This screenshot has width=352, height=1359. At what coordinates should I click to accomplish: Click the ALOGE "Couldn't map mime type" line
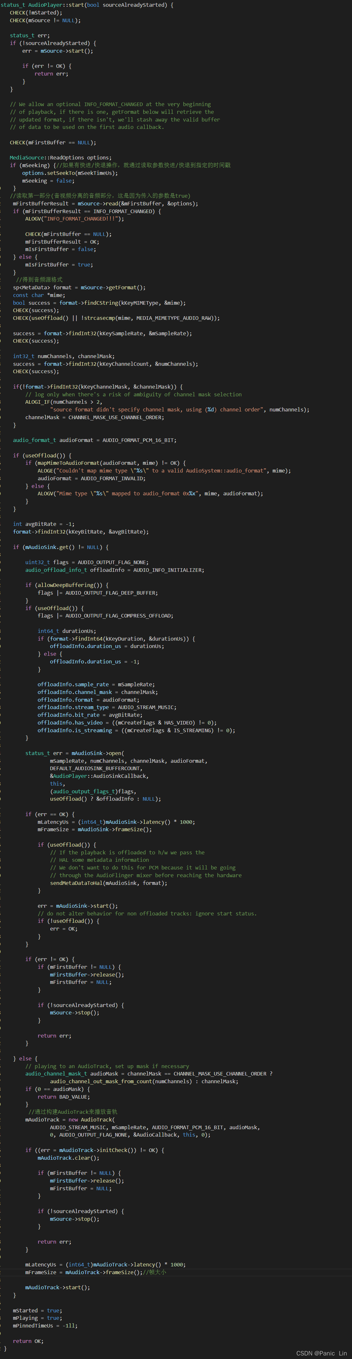point(164,471)
